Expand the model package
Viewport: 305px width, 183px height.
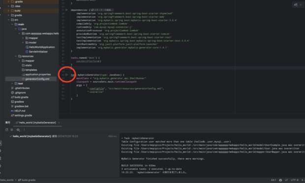point(23,43)
